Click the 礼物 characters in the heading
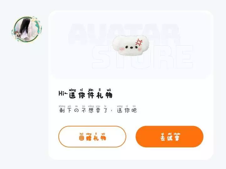 pyautogui.click(x=105, y=95)
